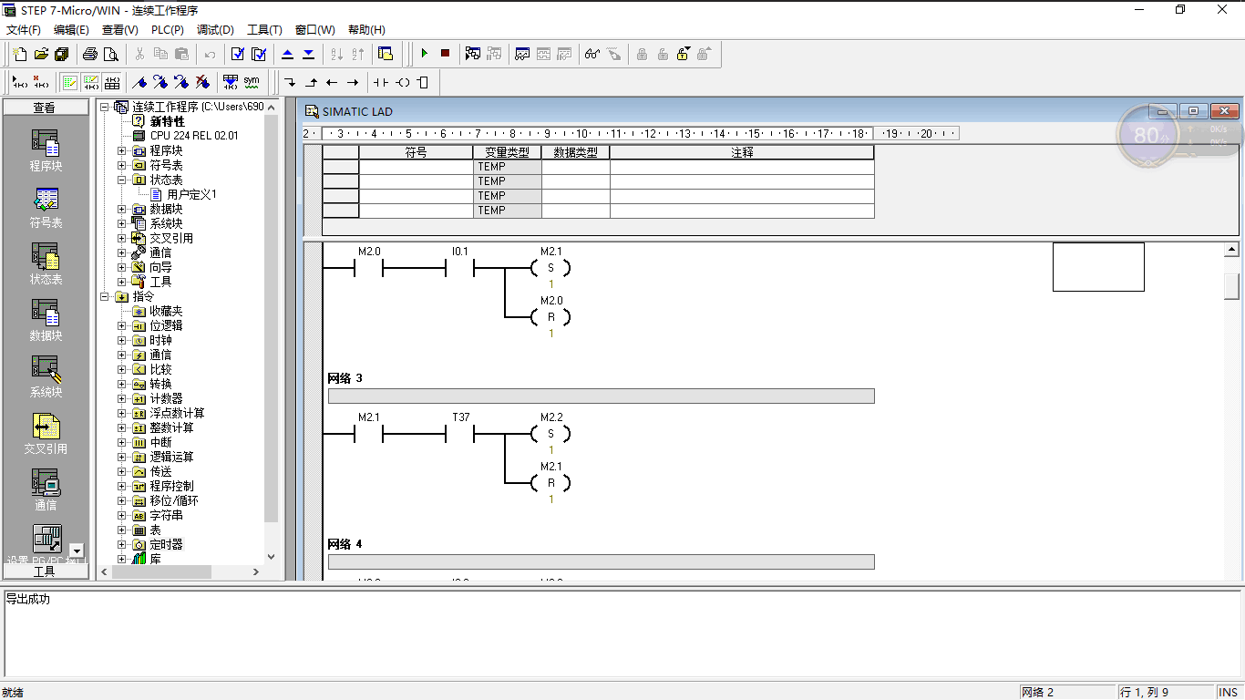This screenshot has width=1245, height=700.
Task: Toggle network comments display
Action: [90, 82]
